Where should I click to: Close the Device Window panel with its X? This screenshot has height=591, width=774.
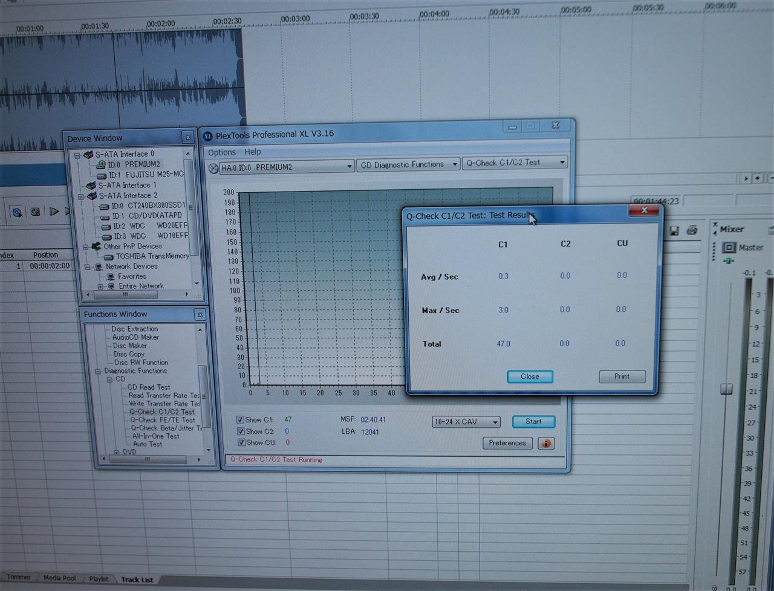coord(188,138)
